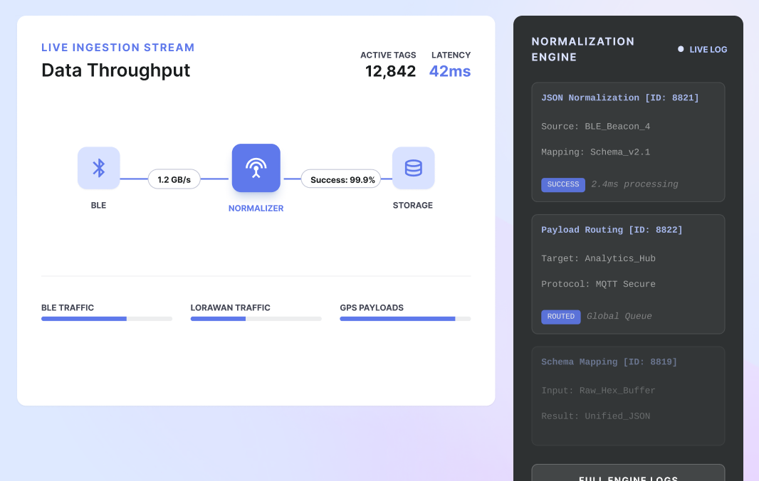The image size is (759, 481).
Task: Select the 1.2 GB/s throughput badge
Action: 174,179
